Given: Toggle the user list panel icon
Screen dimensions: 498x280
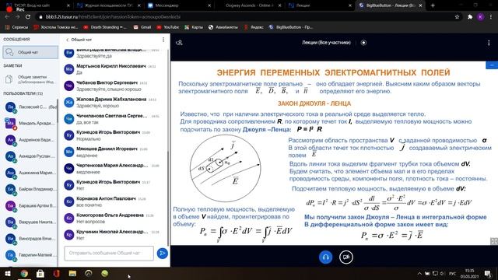Looking at the screenshot, I should tap(179, 43).
